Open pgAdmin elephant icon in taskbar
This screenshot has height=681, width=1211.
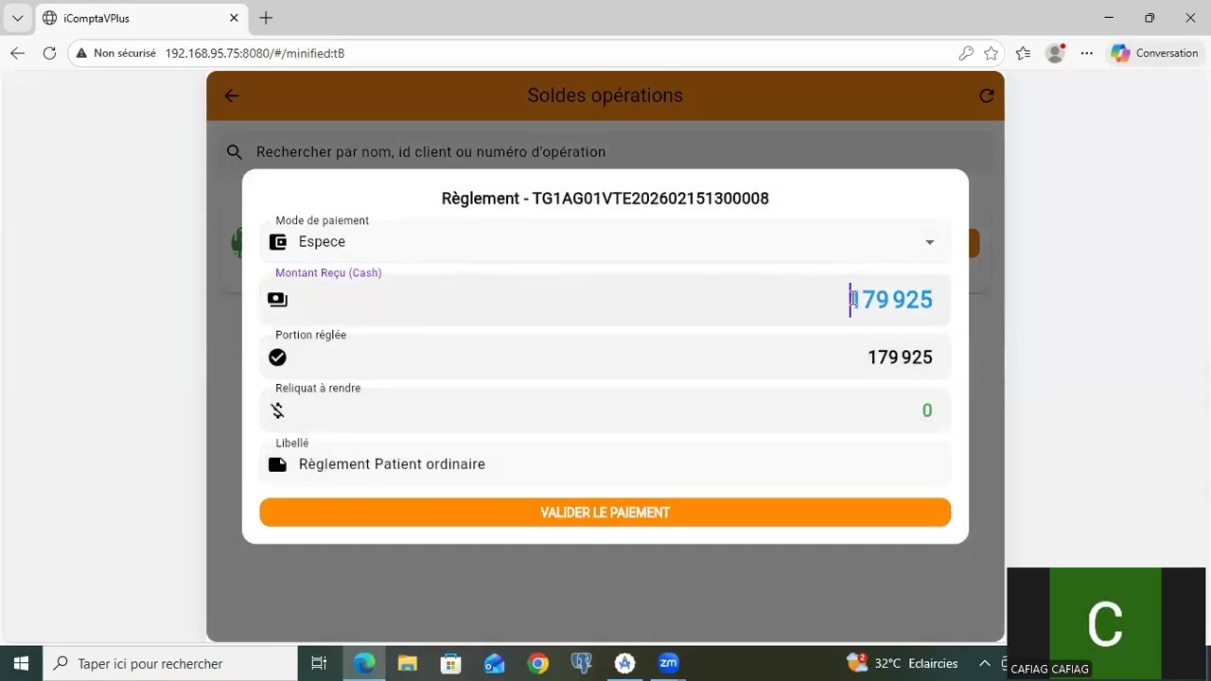click(581, 663)
